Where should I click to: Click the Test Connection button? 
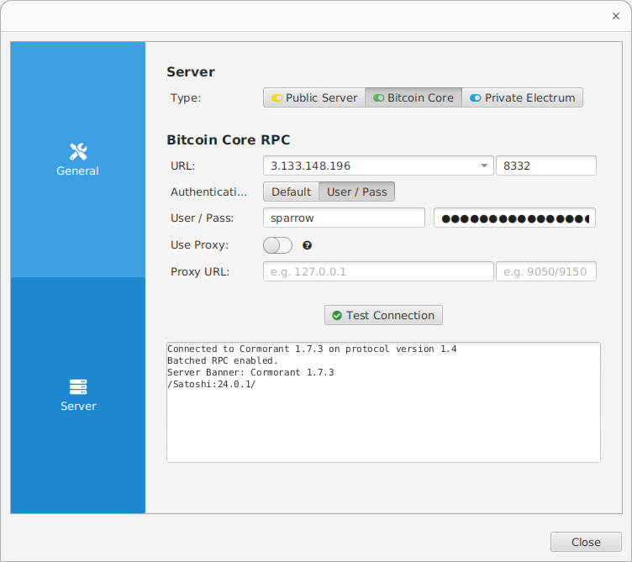383,315
